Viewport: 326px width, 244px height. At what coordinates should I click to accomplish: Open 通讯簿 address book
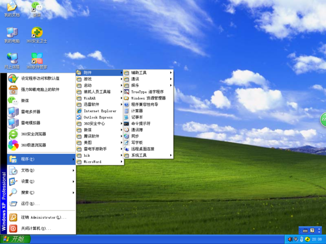pyautogui.click(x=148, y=130)
